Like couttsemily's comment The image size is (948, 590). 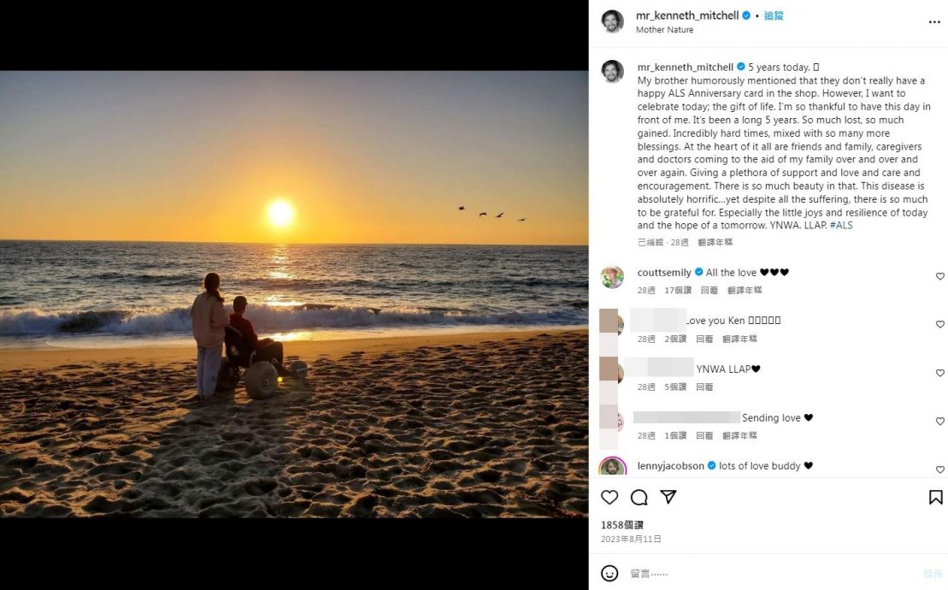[x=940, y=277]
